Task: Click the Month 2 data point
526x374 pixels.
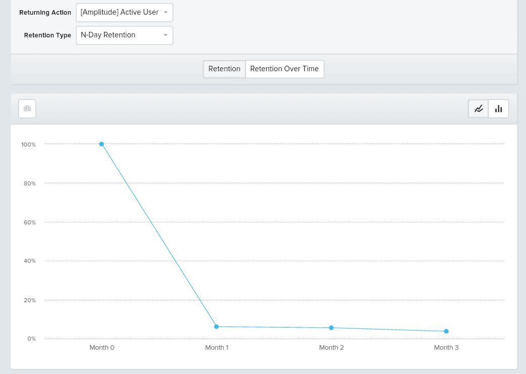Action: pyautogui.click(x=331, y=328)
